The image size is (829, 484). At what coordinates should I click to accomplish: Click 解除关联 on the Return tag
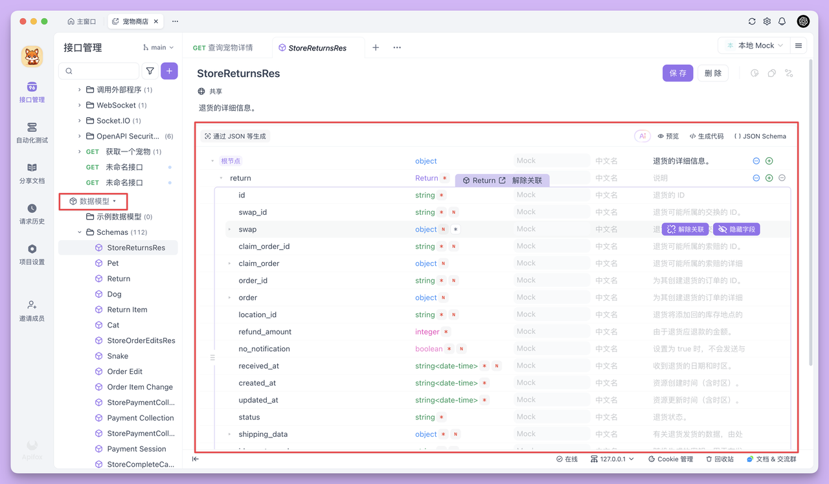(x=527, y=181)
